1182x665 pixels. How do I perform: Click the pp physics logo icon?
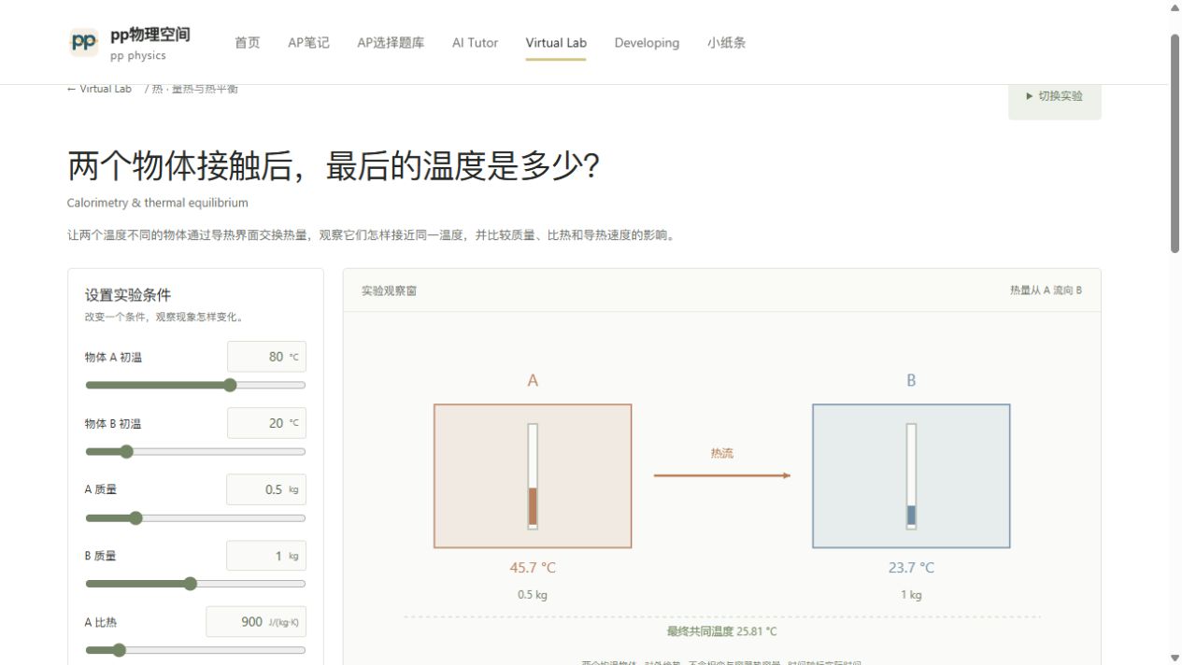click(x=84, y=42)
